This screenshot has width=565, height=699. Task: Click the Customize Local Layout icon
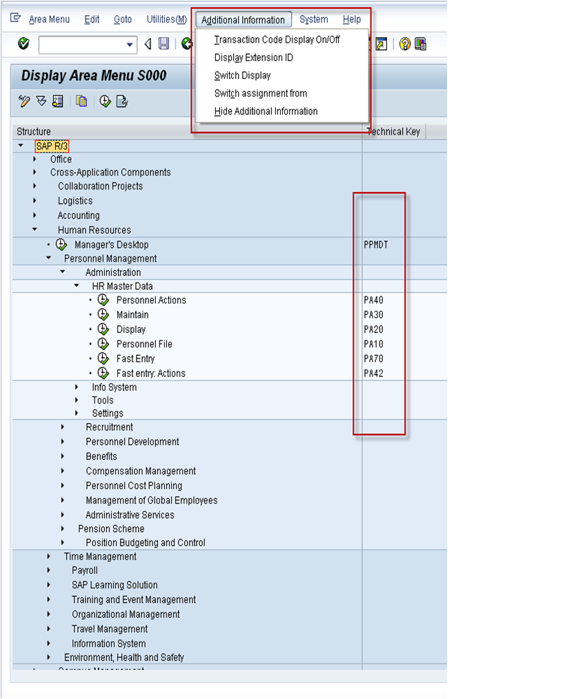point(420,45)
